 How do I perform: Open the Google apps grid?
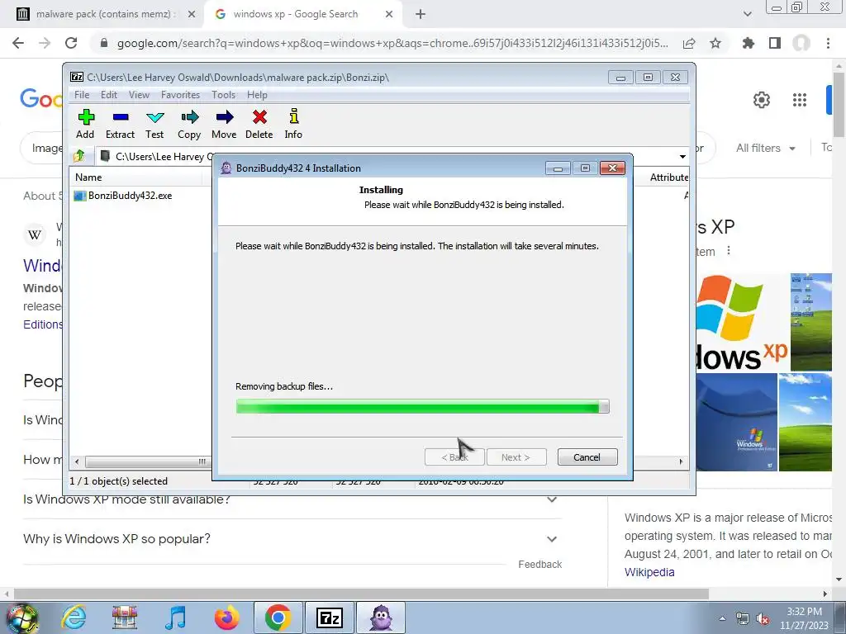[x=800, y=100]
